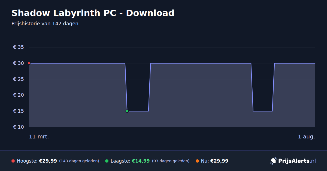The width and height of the screenshot is (327, 171).
Task: Click the Prijshistorie van 142 dagen subtitle
Action: (x=45, y=24)
